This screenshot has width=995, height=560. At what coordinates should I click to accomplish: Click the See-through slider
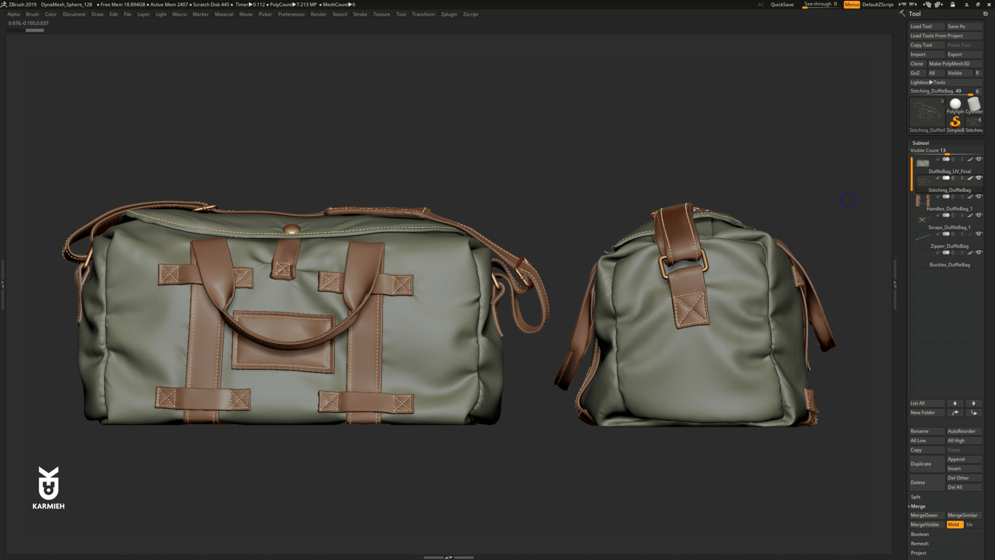point(820,4)
